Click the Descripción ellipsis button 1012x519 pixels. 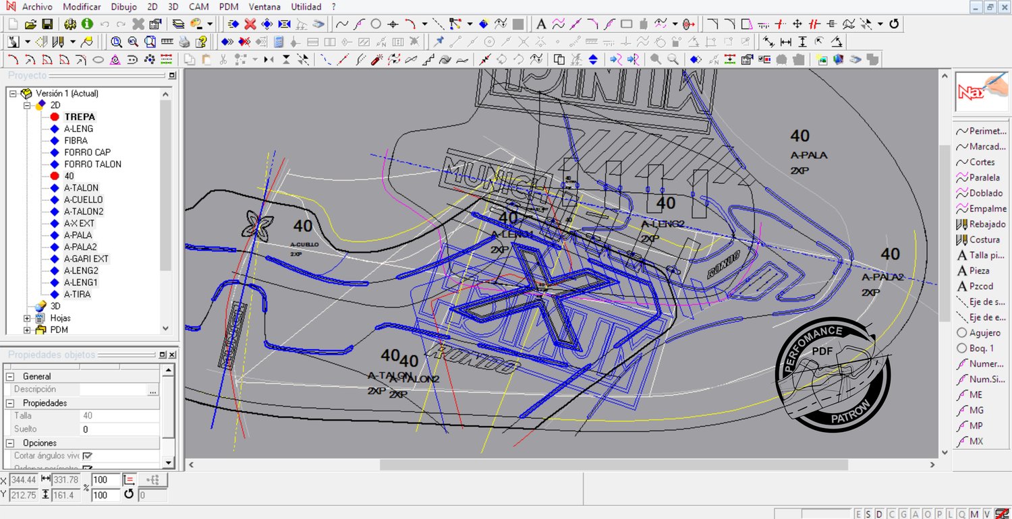click(x=153, y=390)
